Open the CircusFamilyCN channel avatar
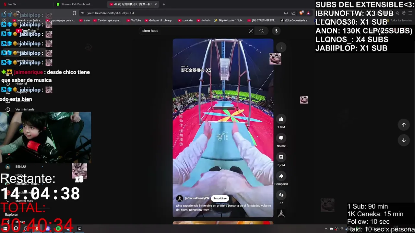 (179, 198)
